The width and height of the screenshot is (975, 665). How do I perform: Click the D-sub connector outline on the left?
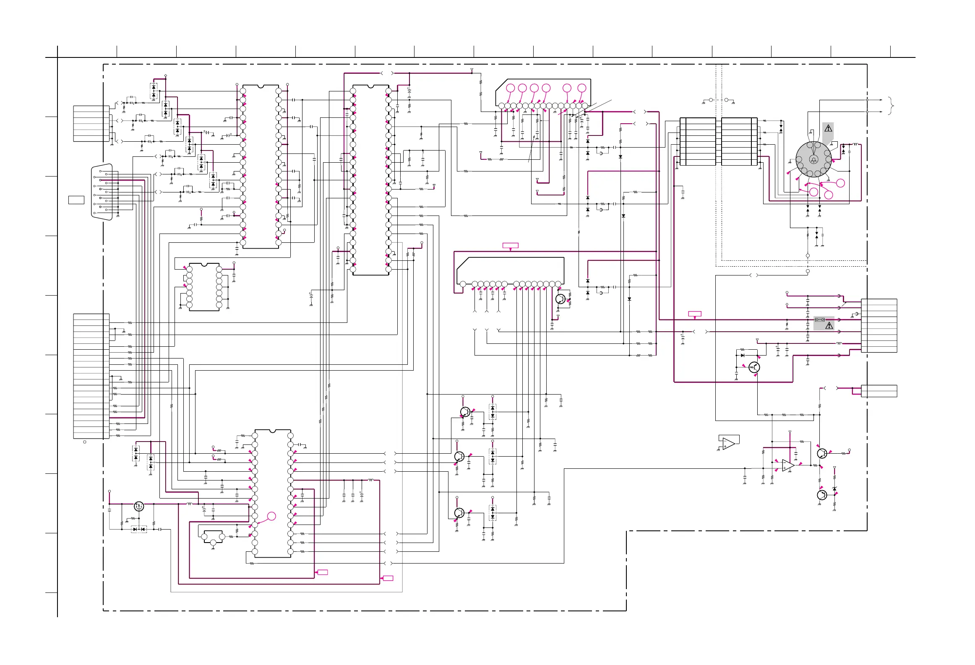(x=102, y=192)
